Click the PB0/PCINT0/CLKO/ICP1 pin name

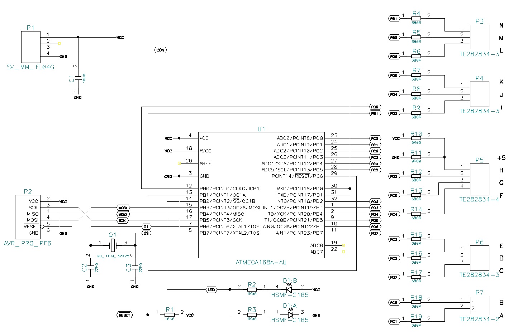click(229, 189)
